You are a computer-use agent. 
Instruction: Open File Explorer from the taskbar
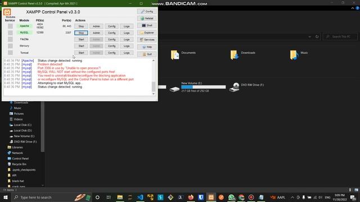coord(120,197)
